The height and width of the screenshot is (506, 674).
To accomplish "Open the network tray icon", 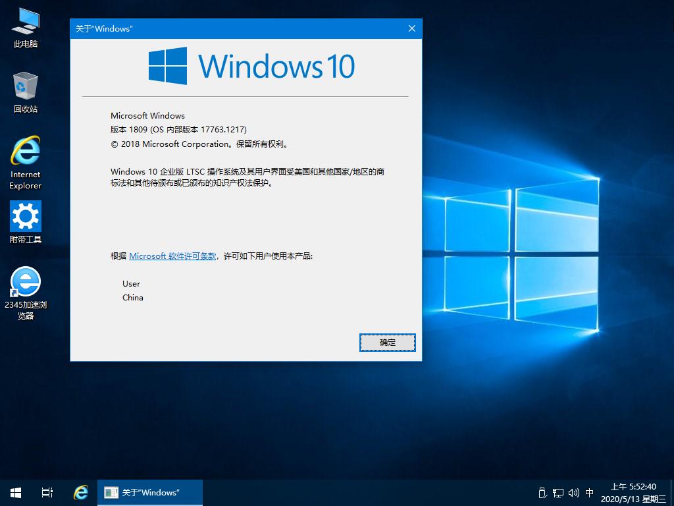I will (558, 493).
